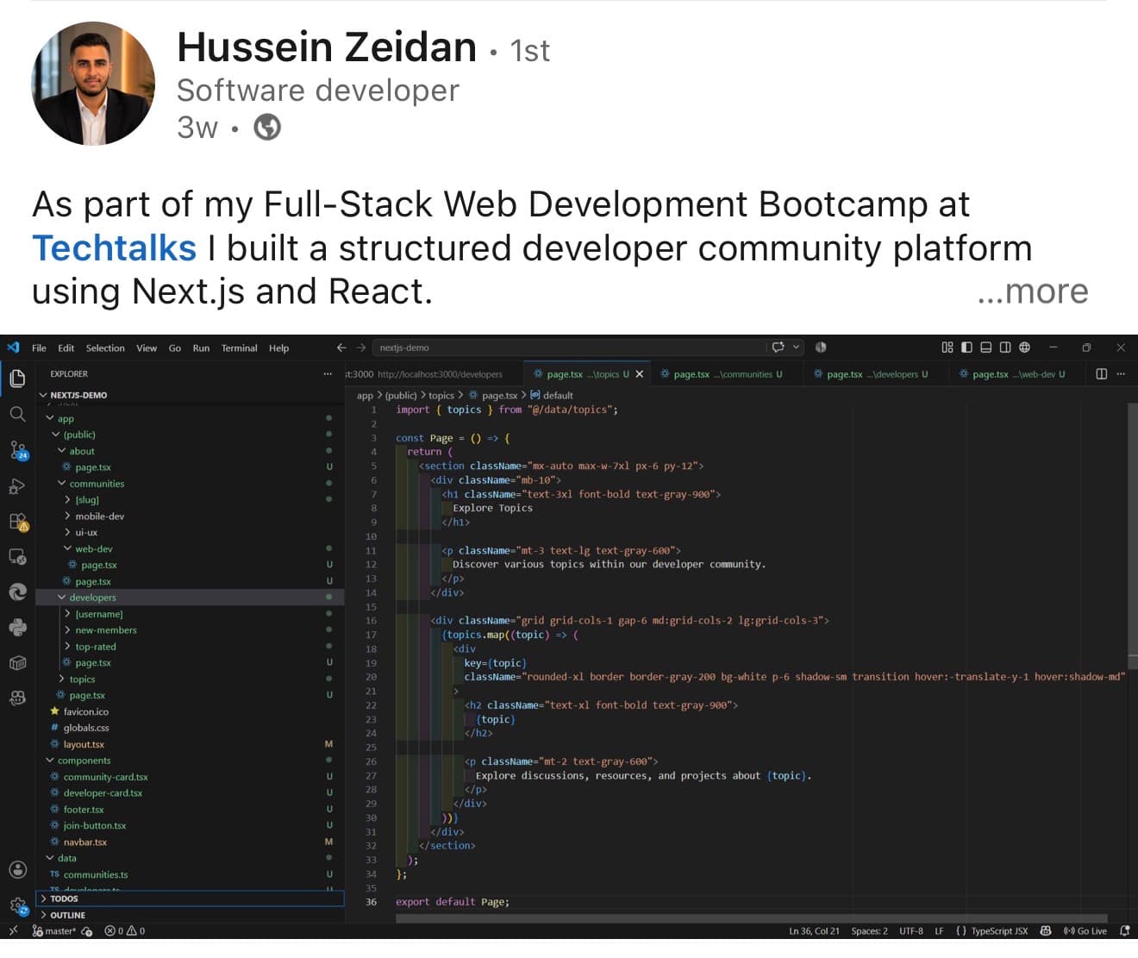Open Explorer panel More Actions ellipsis
Image resolution: width=1138 pixels, height=958 pixels.
[328, 373]
